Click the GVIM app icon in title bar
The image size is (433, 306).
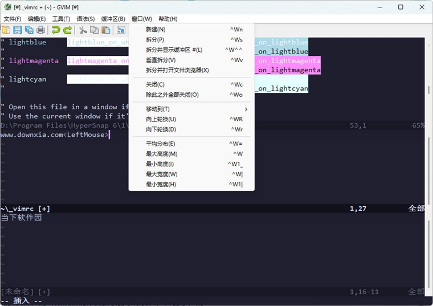pos(8,7)
